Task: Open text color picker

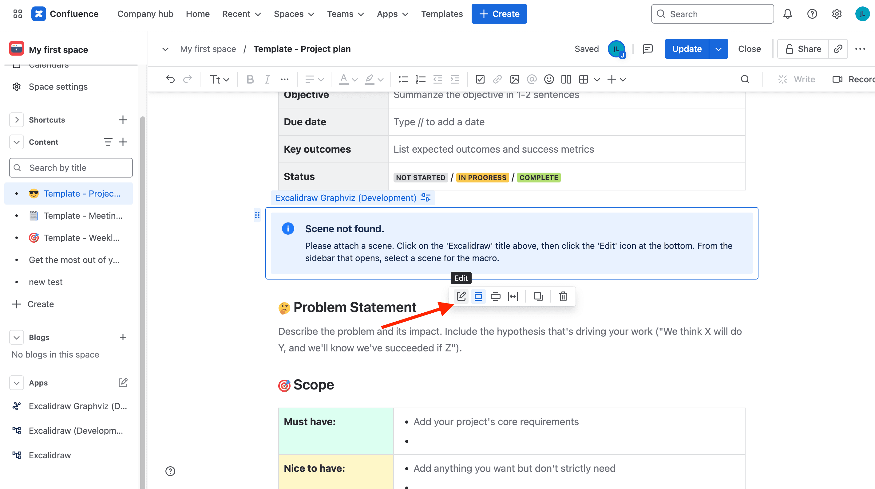Action: [x=348, y=80]
